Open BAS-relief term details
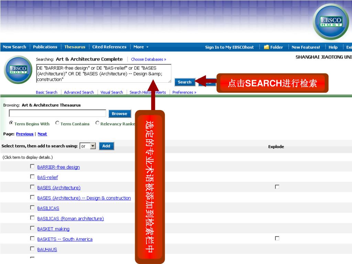The image size is (352, 264). (x=47, y=178)
